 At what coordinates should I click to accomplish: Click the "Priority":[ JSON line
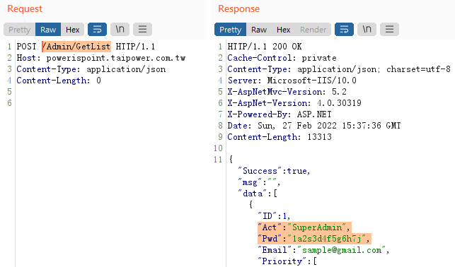pos(287,261)
